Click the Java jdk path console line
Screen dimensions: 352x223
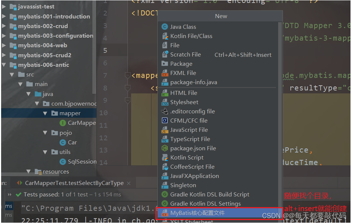pos(89,209)
